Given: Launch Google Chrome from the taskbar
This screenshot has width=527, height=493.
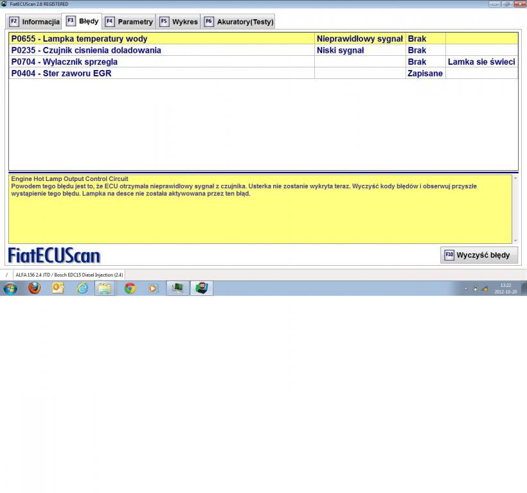Looking at the screenshot, I should pos(130,288).
